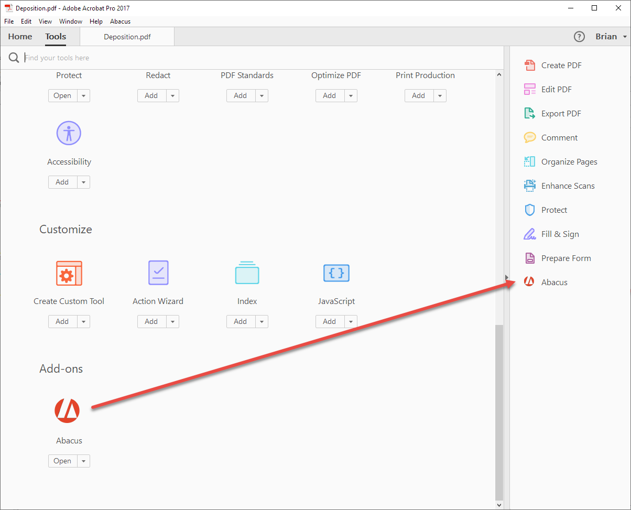
Task: Open the Action Wizard tool icon
Action: [158, 273]
